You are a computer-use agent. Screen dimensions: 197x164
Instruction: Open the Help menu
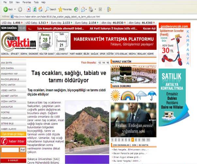[43, 2]
